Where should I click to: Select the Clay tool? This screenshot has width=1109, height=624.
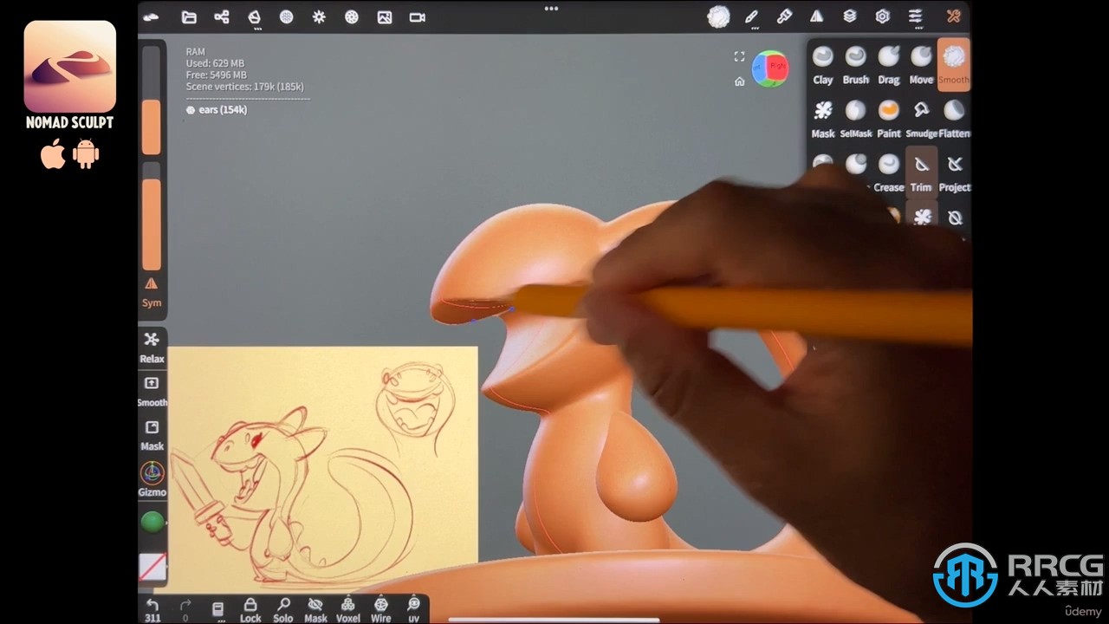coord(823,66)
